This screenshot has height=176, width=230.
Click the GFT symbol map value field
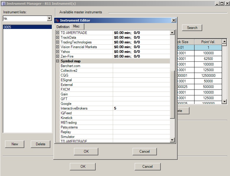coord(141,99)
